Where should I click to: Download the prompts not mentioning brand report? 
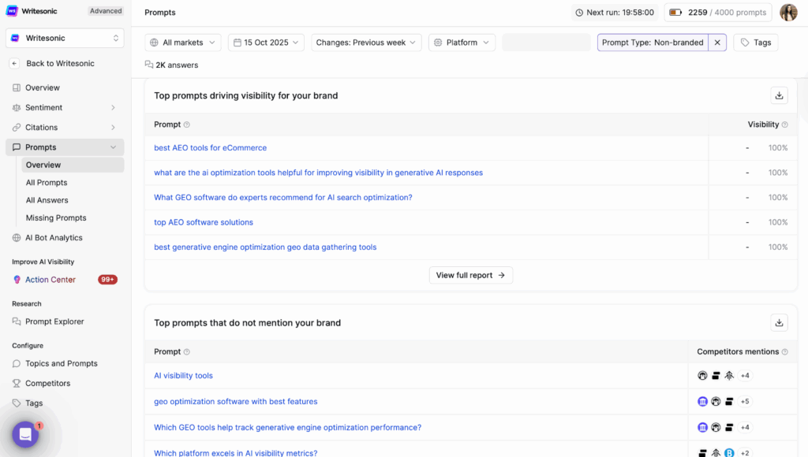[x=779, y=323]
